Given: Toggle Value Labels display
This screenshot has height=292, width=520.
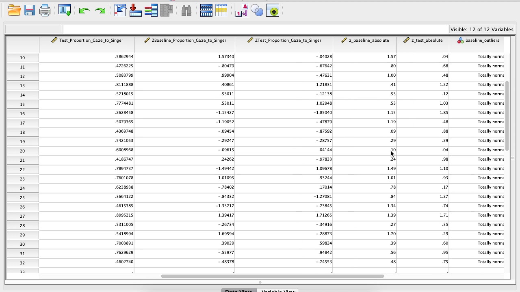Looking at the screenshot, I should [241, 11].
